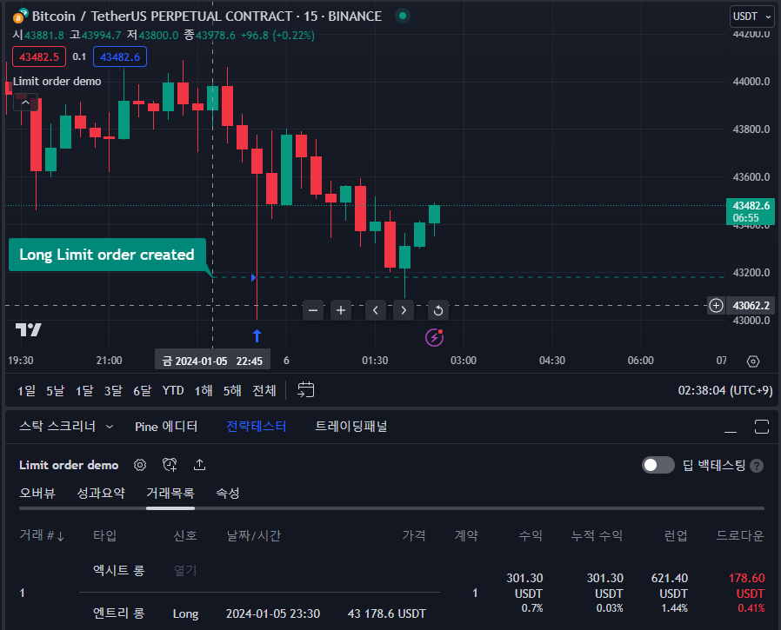
Task: Create strategy alert with clock icon
Action: pyautogui.click(x=170, y=465)
